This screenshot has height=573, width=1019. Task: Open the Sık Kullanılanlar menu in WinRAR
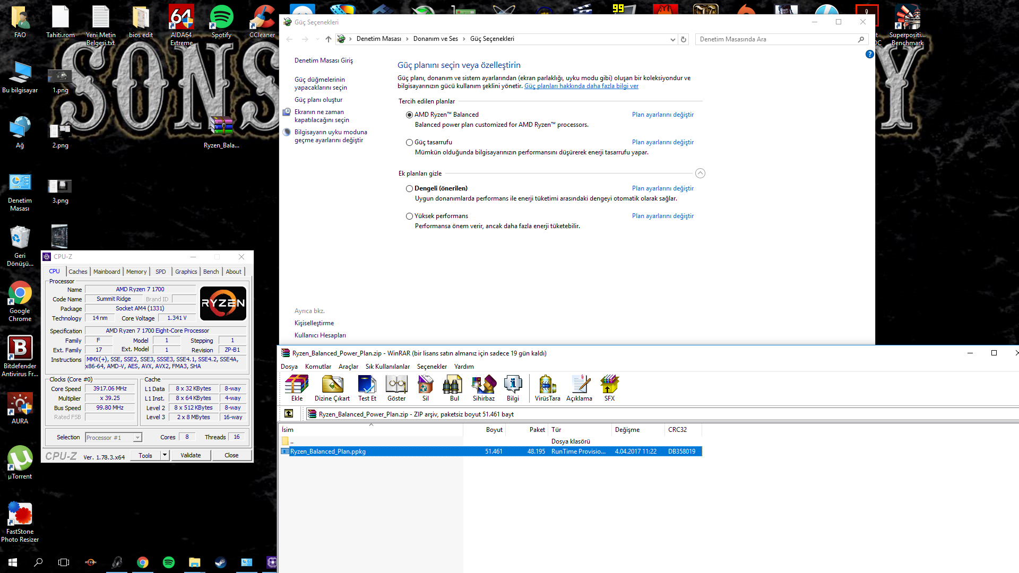coord(387,367)
